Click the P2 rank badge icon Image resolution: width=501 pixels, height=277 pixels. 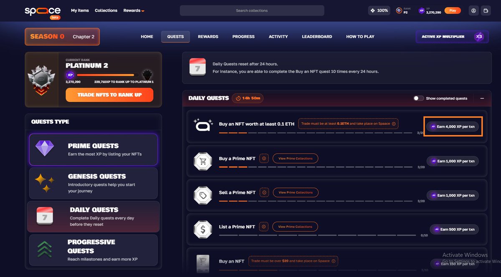pos(399,10)
